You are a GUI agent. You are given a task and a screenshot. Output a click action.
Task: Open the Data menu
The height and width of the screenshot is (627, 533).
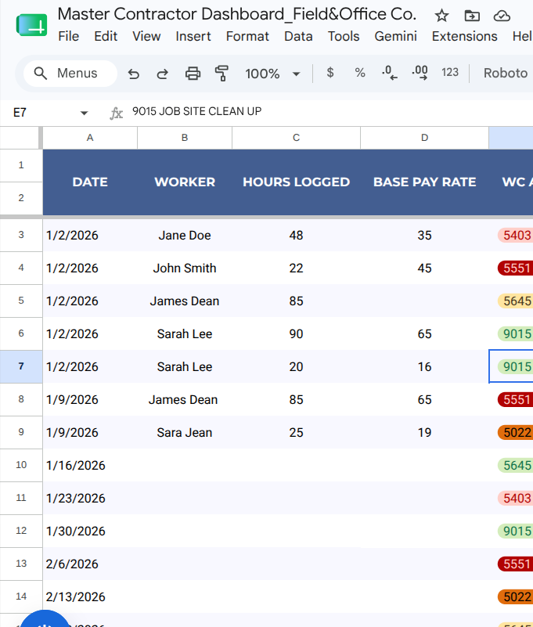click(x=298, y=36)
